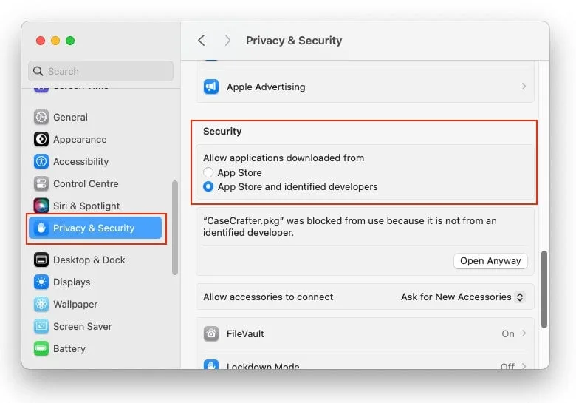
Task: Open Appearance settings icon
Action: [x=41, y=139]
